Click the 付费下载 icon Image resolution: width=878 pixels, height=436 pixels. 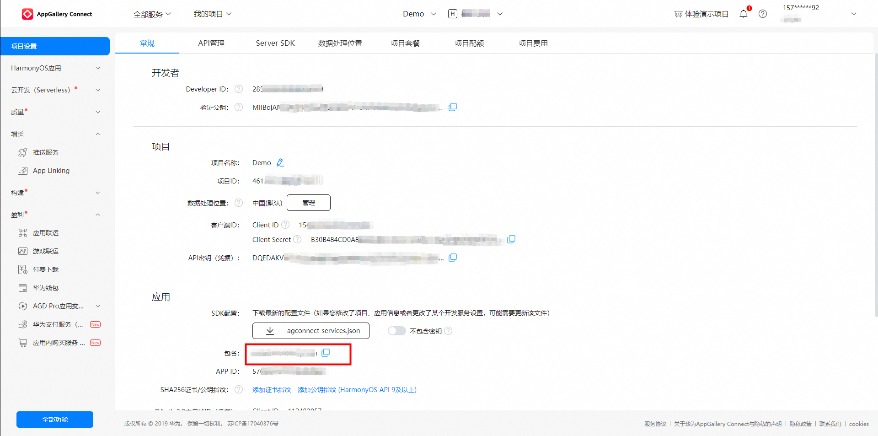(23, 269)
